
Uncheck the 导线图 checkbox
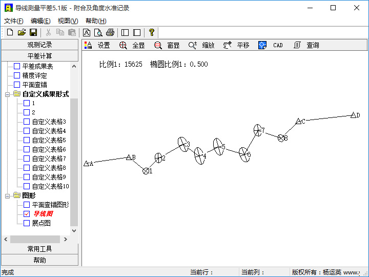point(27,213)
